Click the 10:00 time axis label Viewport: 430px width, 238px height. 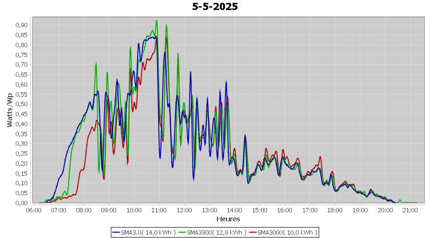click(x=134, y=210)
